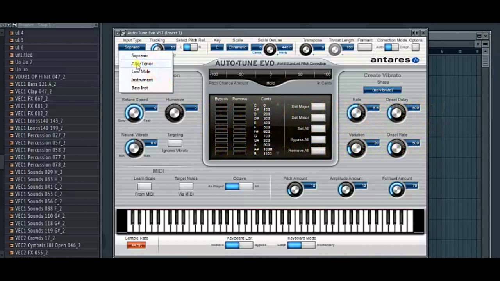Click the Throat Length value field
Image resolution: width=500 pixels, height=281 pixels.
(348, 48)
